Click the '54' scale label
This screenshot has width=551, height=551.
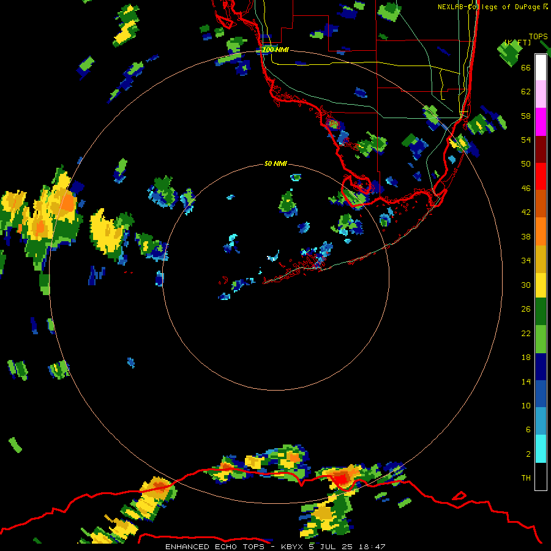(x=526, y=140)
